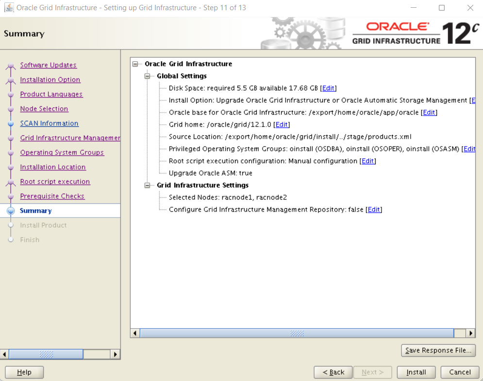This screenshot has height=381, width=483.
Task: Maximize the installer window
Action: coord(442,8)
